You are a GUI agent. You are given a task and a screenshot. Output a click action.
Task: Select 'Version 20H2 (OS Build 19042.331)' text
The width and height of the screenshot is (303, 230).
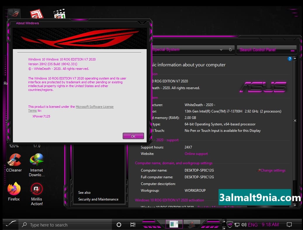pyautogui.click(x=53, y=64)
